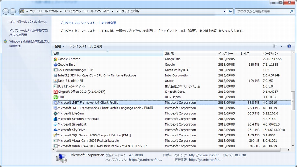Open help with the question mark icon
The image size is (297, 167).
click(x=289, y=46)
